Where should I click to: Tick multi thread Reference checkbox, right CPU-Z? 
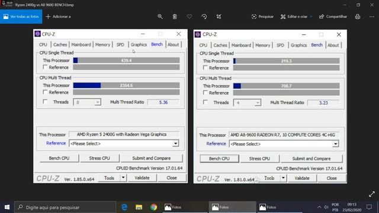pyautogui.click(x=205, y=92)
